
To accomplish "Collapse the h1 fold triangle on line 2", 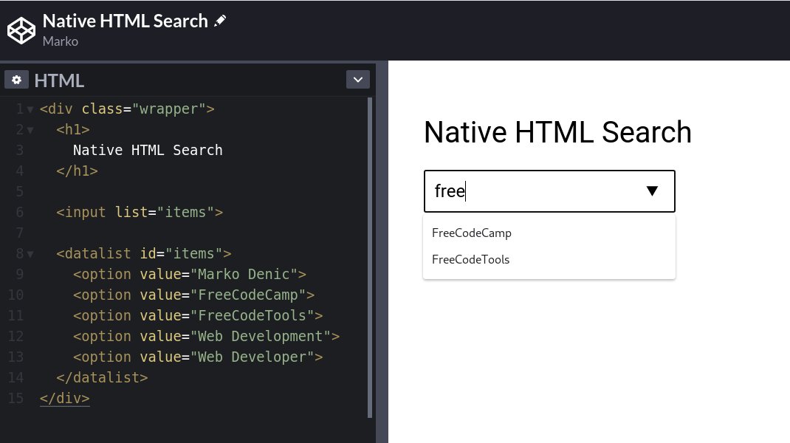I will pyautogui.click(x=30, y=129).
